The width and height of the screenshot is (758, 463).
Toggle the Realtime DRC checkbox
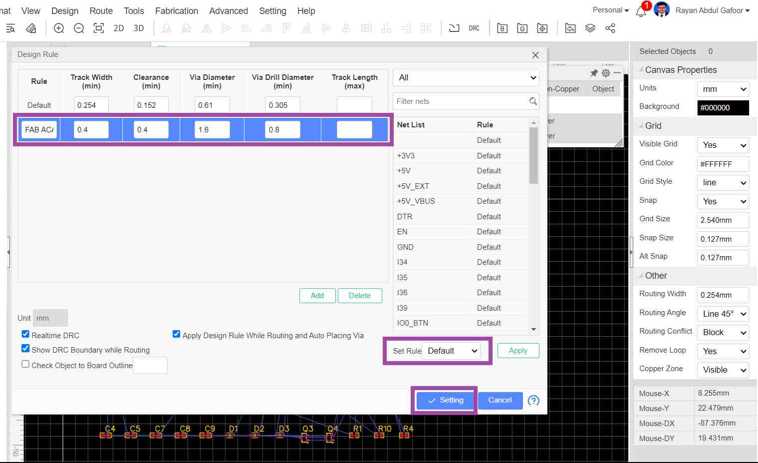pyautogui.click(x=25, y=334)
